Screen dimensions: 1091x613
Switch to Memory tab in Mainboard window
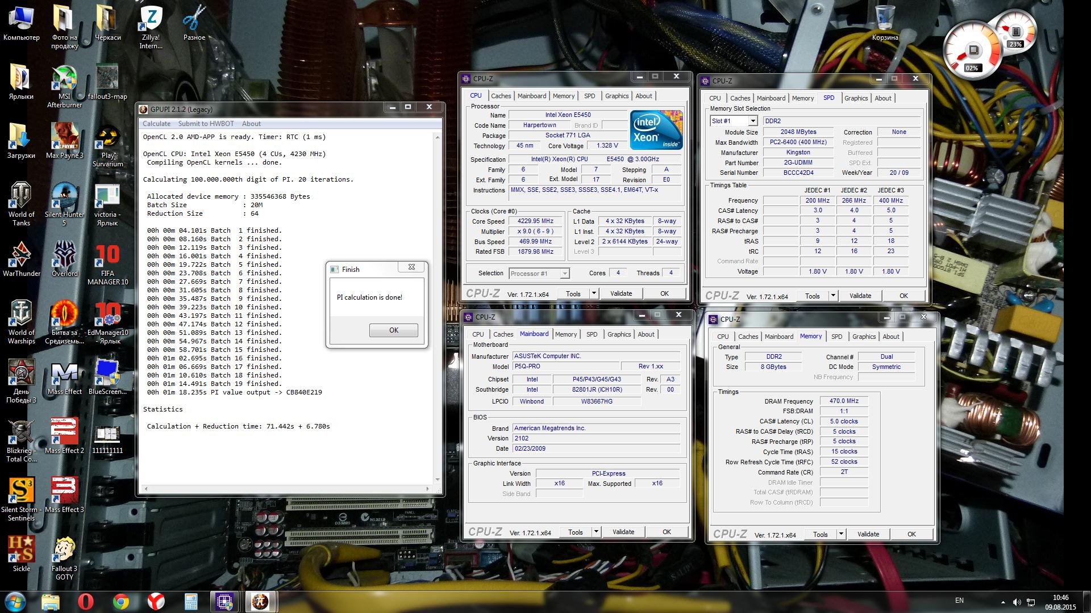pos(565,334)
